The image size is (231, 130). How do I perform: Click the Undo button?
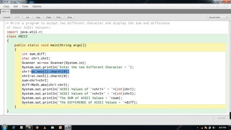(17, 17)
